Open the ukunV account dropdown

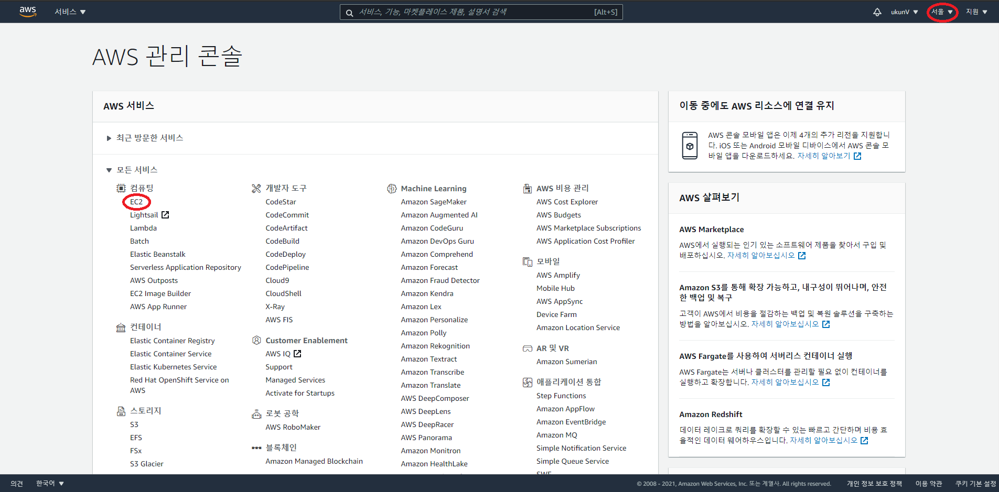point(904,12)
